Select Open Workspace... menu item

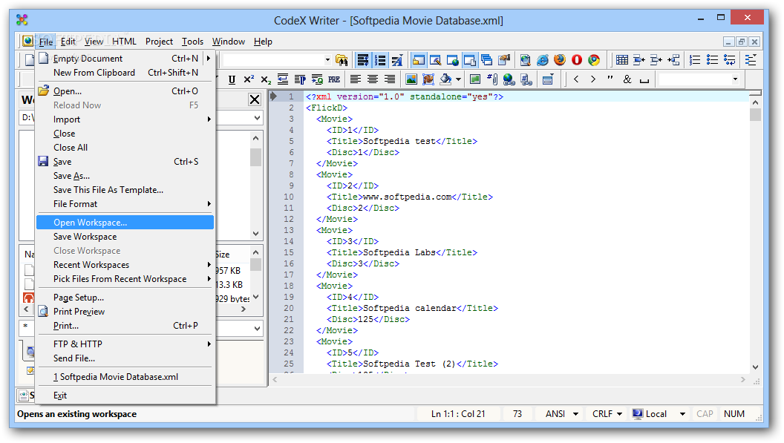[125, 223]
